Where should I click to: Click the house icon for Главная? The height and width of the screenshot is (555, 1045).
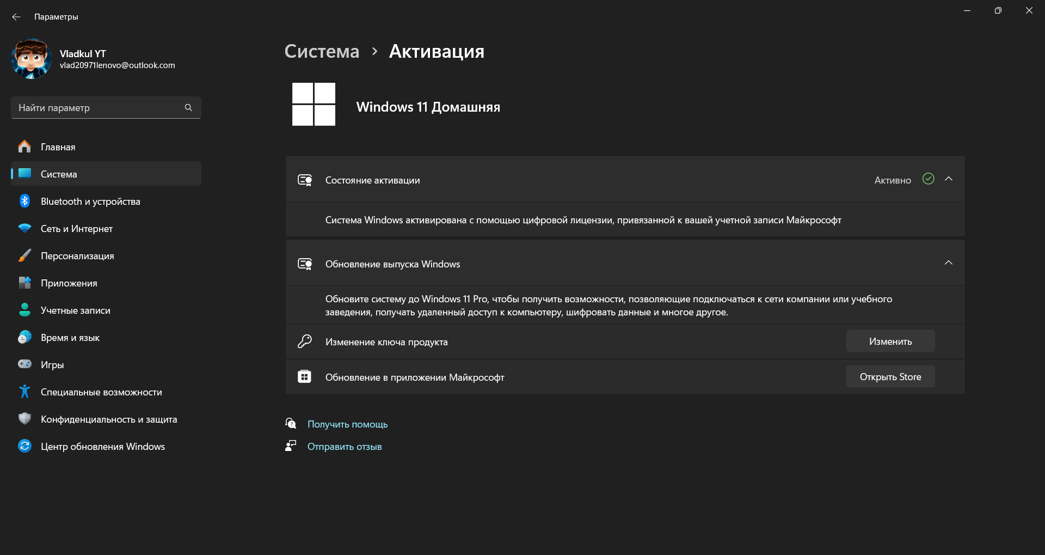pyautogui.click(x=24, y=147)
